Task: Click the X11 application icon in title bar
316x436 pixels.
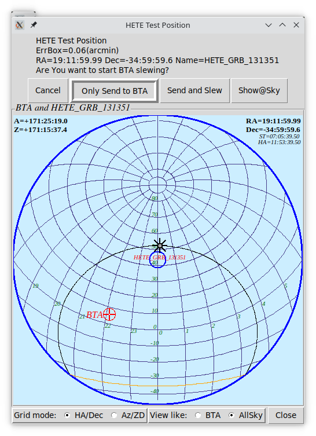Action: 20,25
